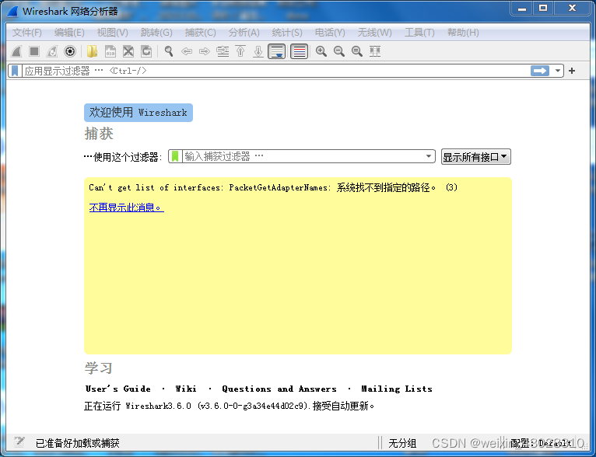Open the 编辑(E) menu
The height and width of the screenshot is (457, 596).
[x=69, y=33]
